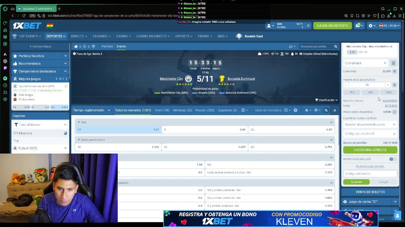Increase stake with plus button

[x=388, y=85]
